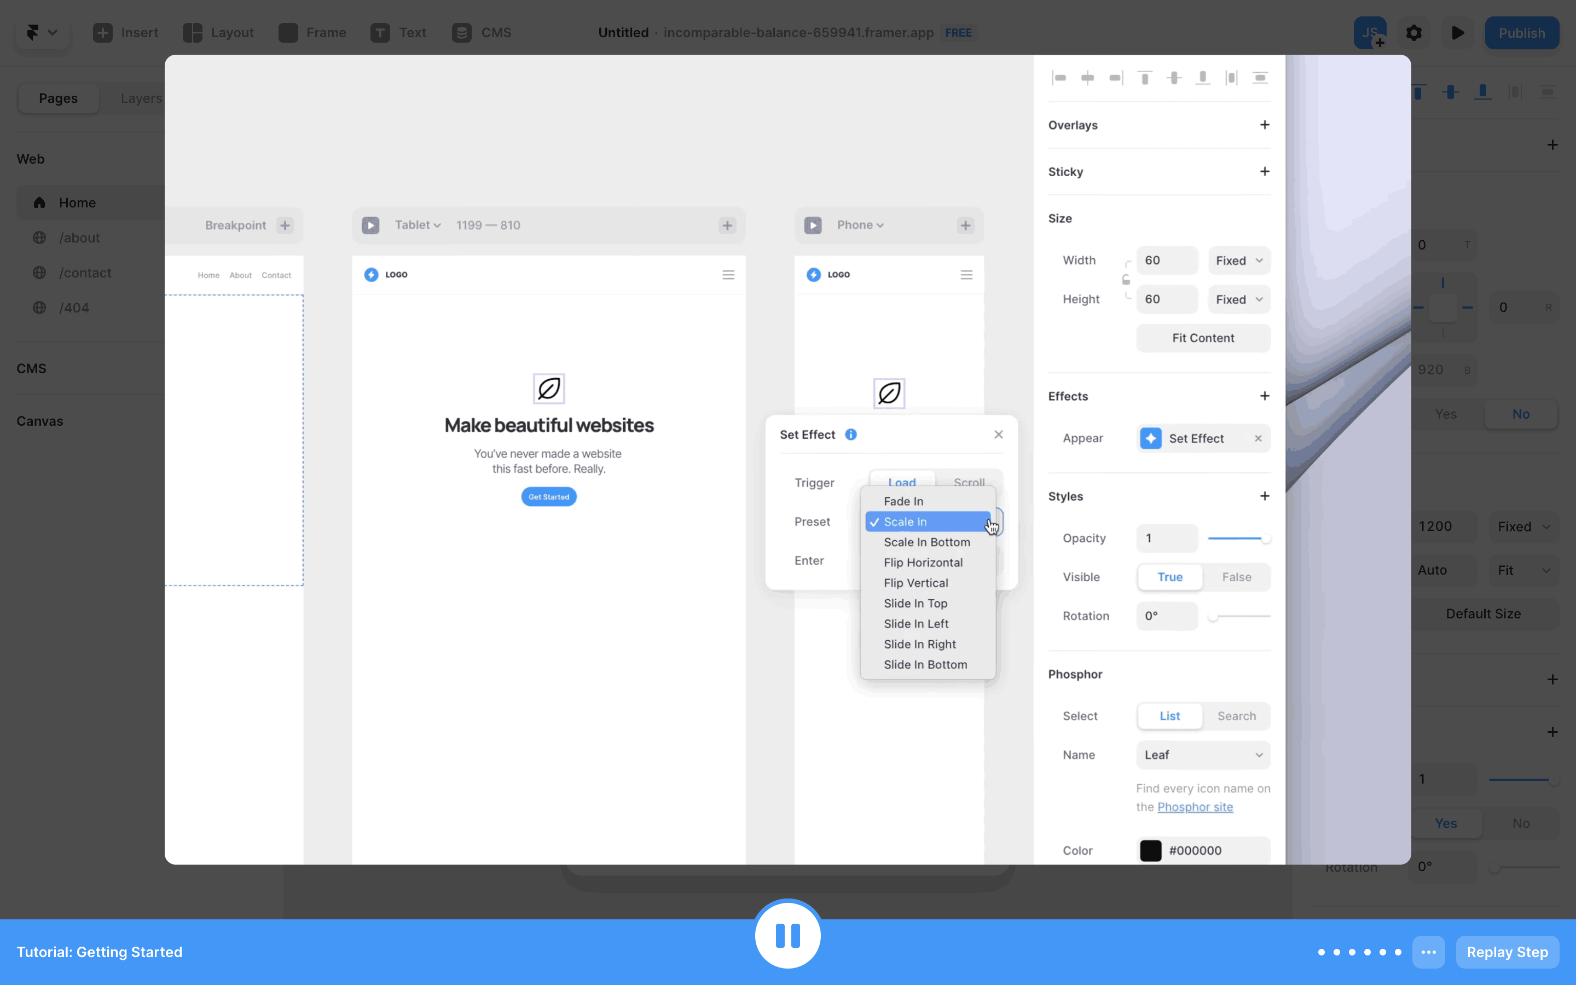The height and width of the screenshot is (985, 1576).
Task: Set Visible to False
Action: (1236, 577)
